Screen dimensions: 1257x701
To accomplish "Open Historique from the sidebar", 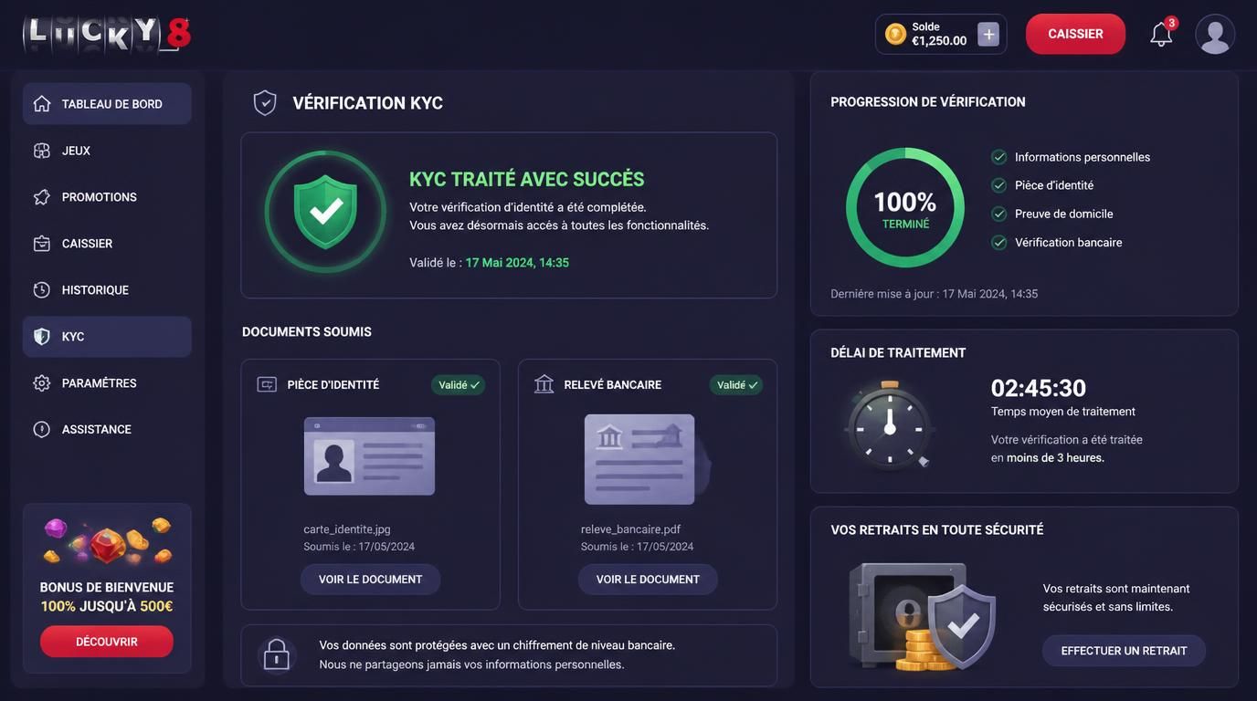I will tap(107, 290).
